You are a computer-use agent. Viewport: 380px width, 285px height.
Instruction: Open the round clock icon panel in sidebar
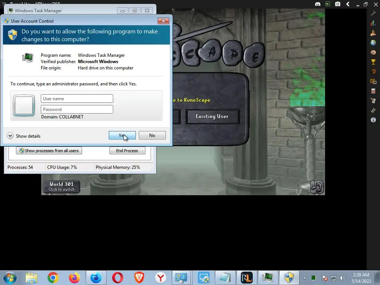(373, 52)
